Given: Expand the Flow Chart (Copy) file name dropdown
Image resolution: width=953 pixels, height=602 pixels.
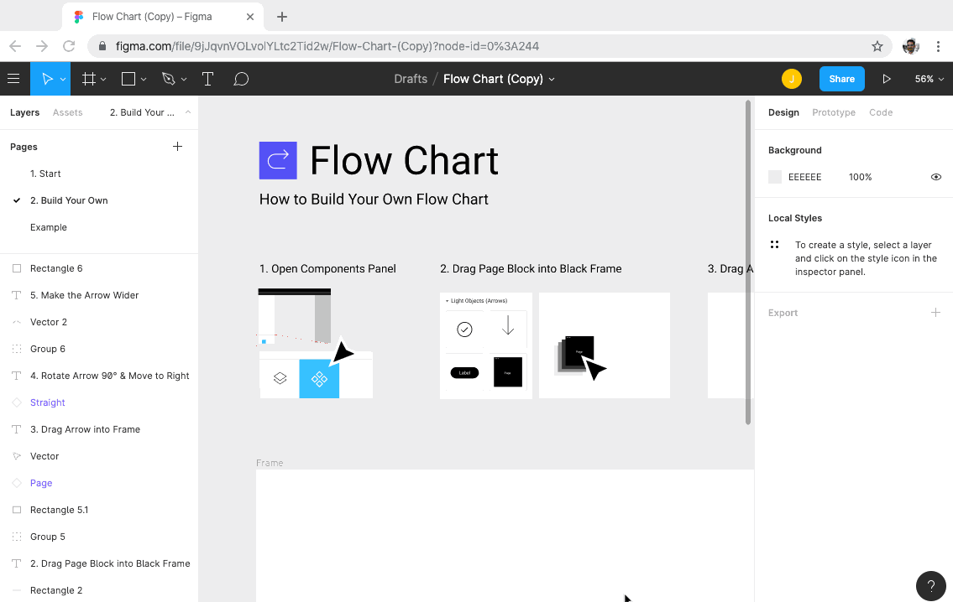Looking at the screenshot, I should coord(552,79).
